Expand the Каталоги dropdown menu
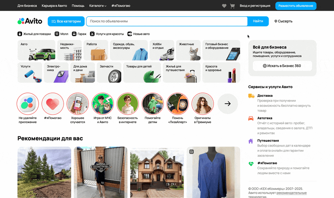Screen dimensions: 334x198 click(x=98, y=6)
